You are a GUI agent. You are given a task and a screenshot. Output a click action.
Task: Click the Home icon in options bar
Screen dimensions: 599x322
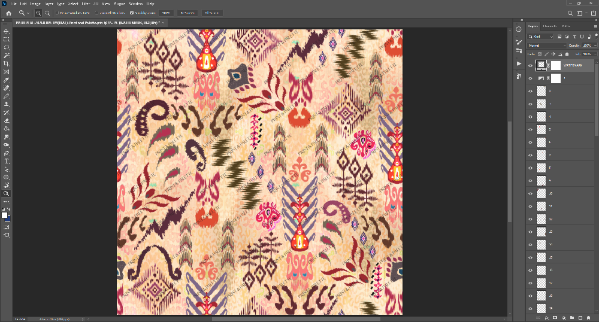click(8, 13)
